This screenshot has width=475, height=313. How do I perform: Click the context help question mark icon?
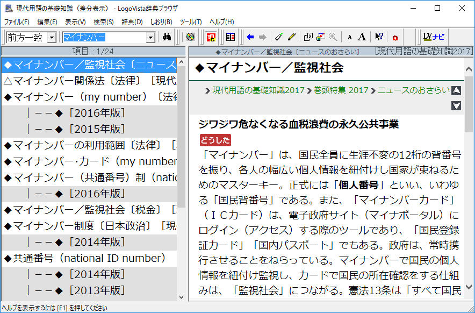click(379, 37)
